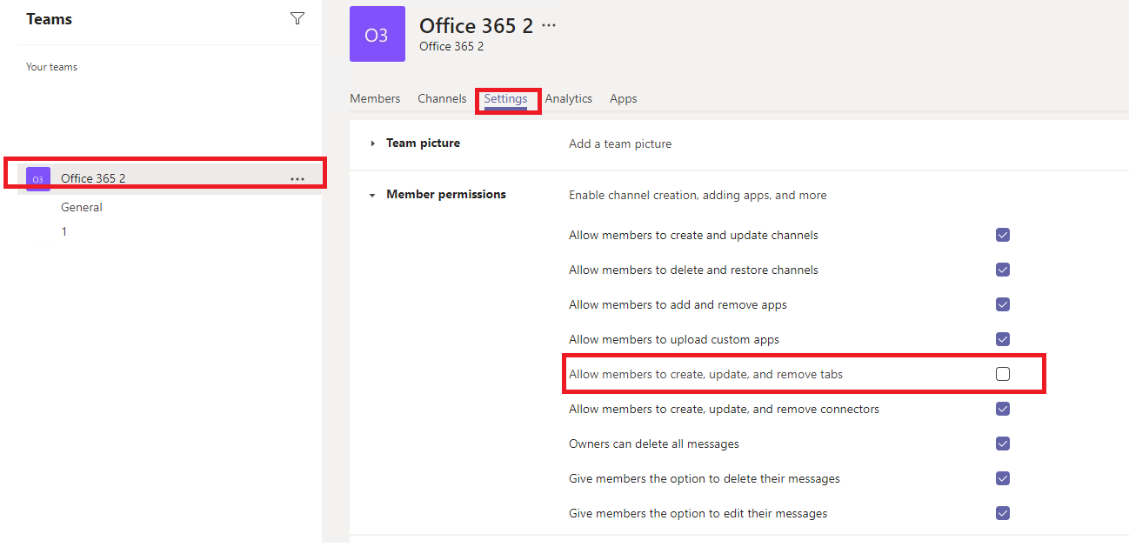Screen dimensions: 1129x547
Task: Click the Office 365 2 subtitle under the heading
Action: click(451, 46)
